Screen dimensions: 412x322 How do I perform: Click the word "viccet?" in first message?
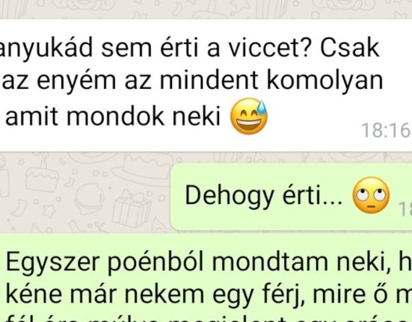(x=269, y=49)
